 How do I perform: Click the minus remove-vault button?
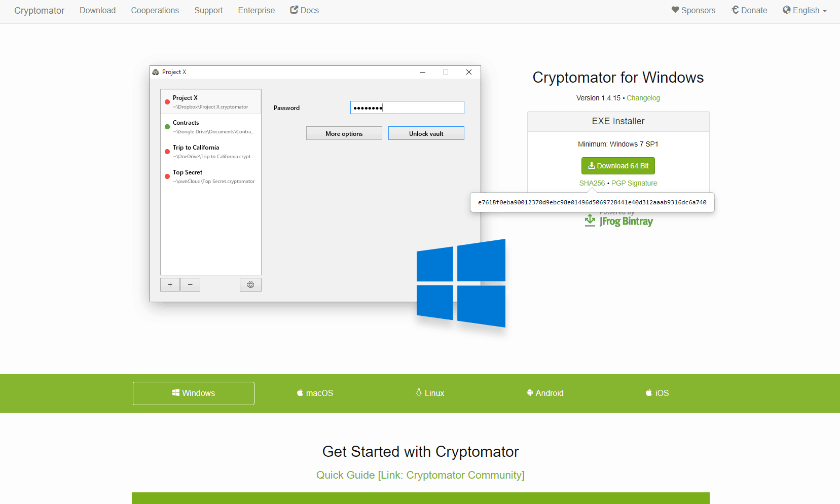[x=190, y=285]
